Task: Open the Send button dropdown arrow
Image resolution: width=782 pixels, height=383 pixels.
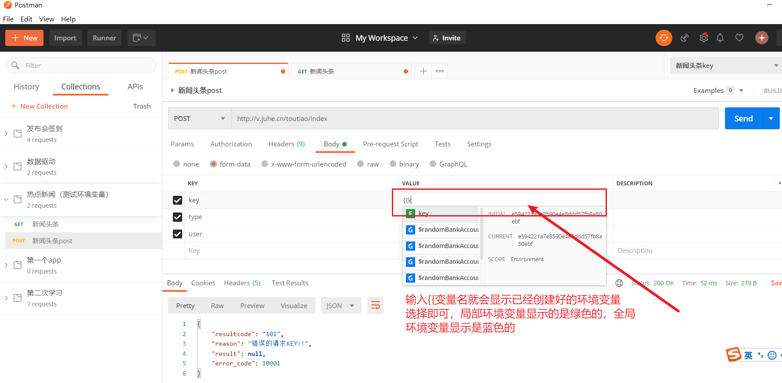Action: (771, 118)
